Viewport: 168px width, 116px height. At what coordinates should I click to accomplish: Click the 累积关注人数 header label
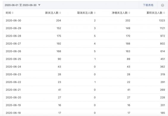pos(155,13)
